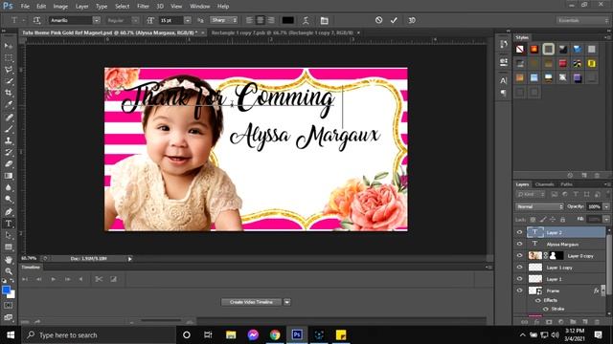This screenshot has width=613, height=344.
Task: Left-align the text
Action: (249, 20)
